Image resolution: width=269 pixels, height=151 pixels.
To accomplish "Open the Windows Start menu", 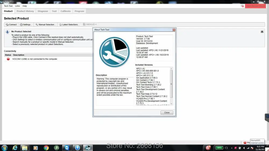I will 5,148.
